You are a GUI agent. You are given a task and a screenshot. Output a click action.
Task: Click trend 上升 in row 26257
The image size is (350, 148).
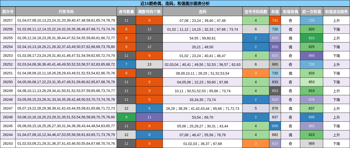pyautogui.click(x=337, y=20)
